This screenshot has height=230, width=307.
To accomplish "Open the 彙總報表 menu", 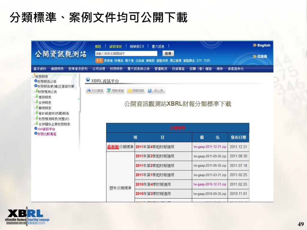I will point(57,69).
